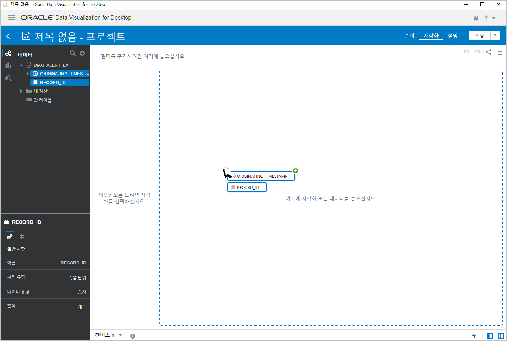Open the analytics sidebar icon
The height and width of the screenshot is (341, 507).
pos(8,78)
